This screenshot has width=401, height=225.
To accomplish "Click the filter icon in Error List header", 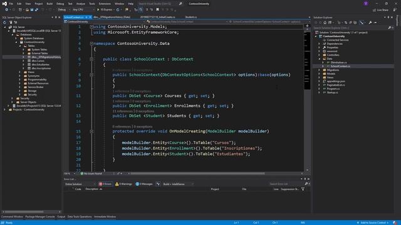I will point(303,189).
